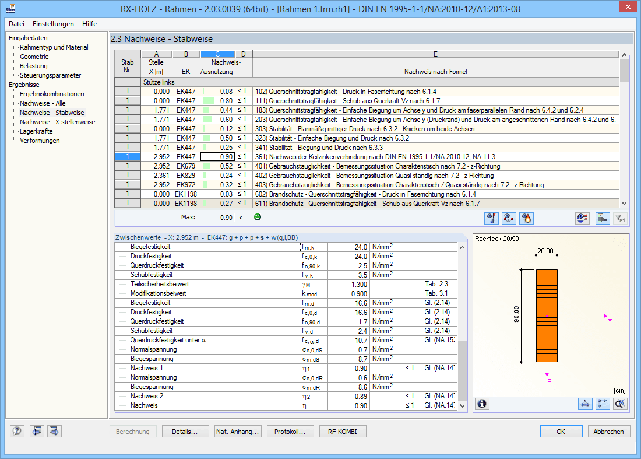Click the reset zoom view icon

(620, 404)
